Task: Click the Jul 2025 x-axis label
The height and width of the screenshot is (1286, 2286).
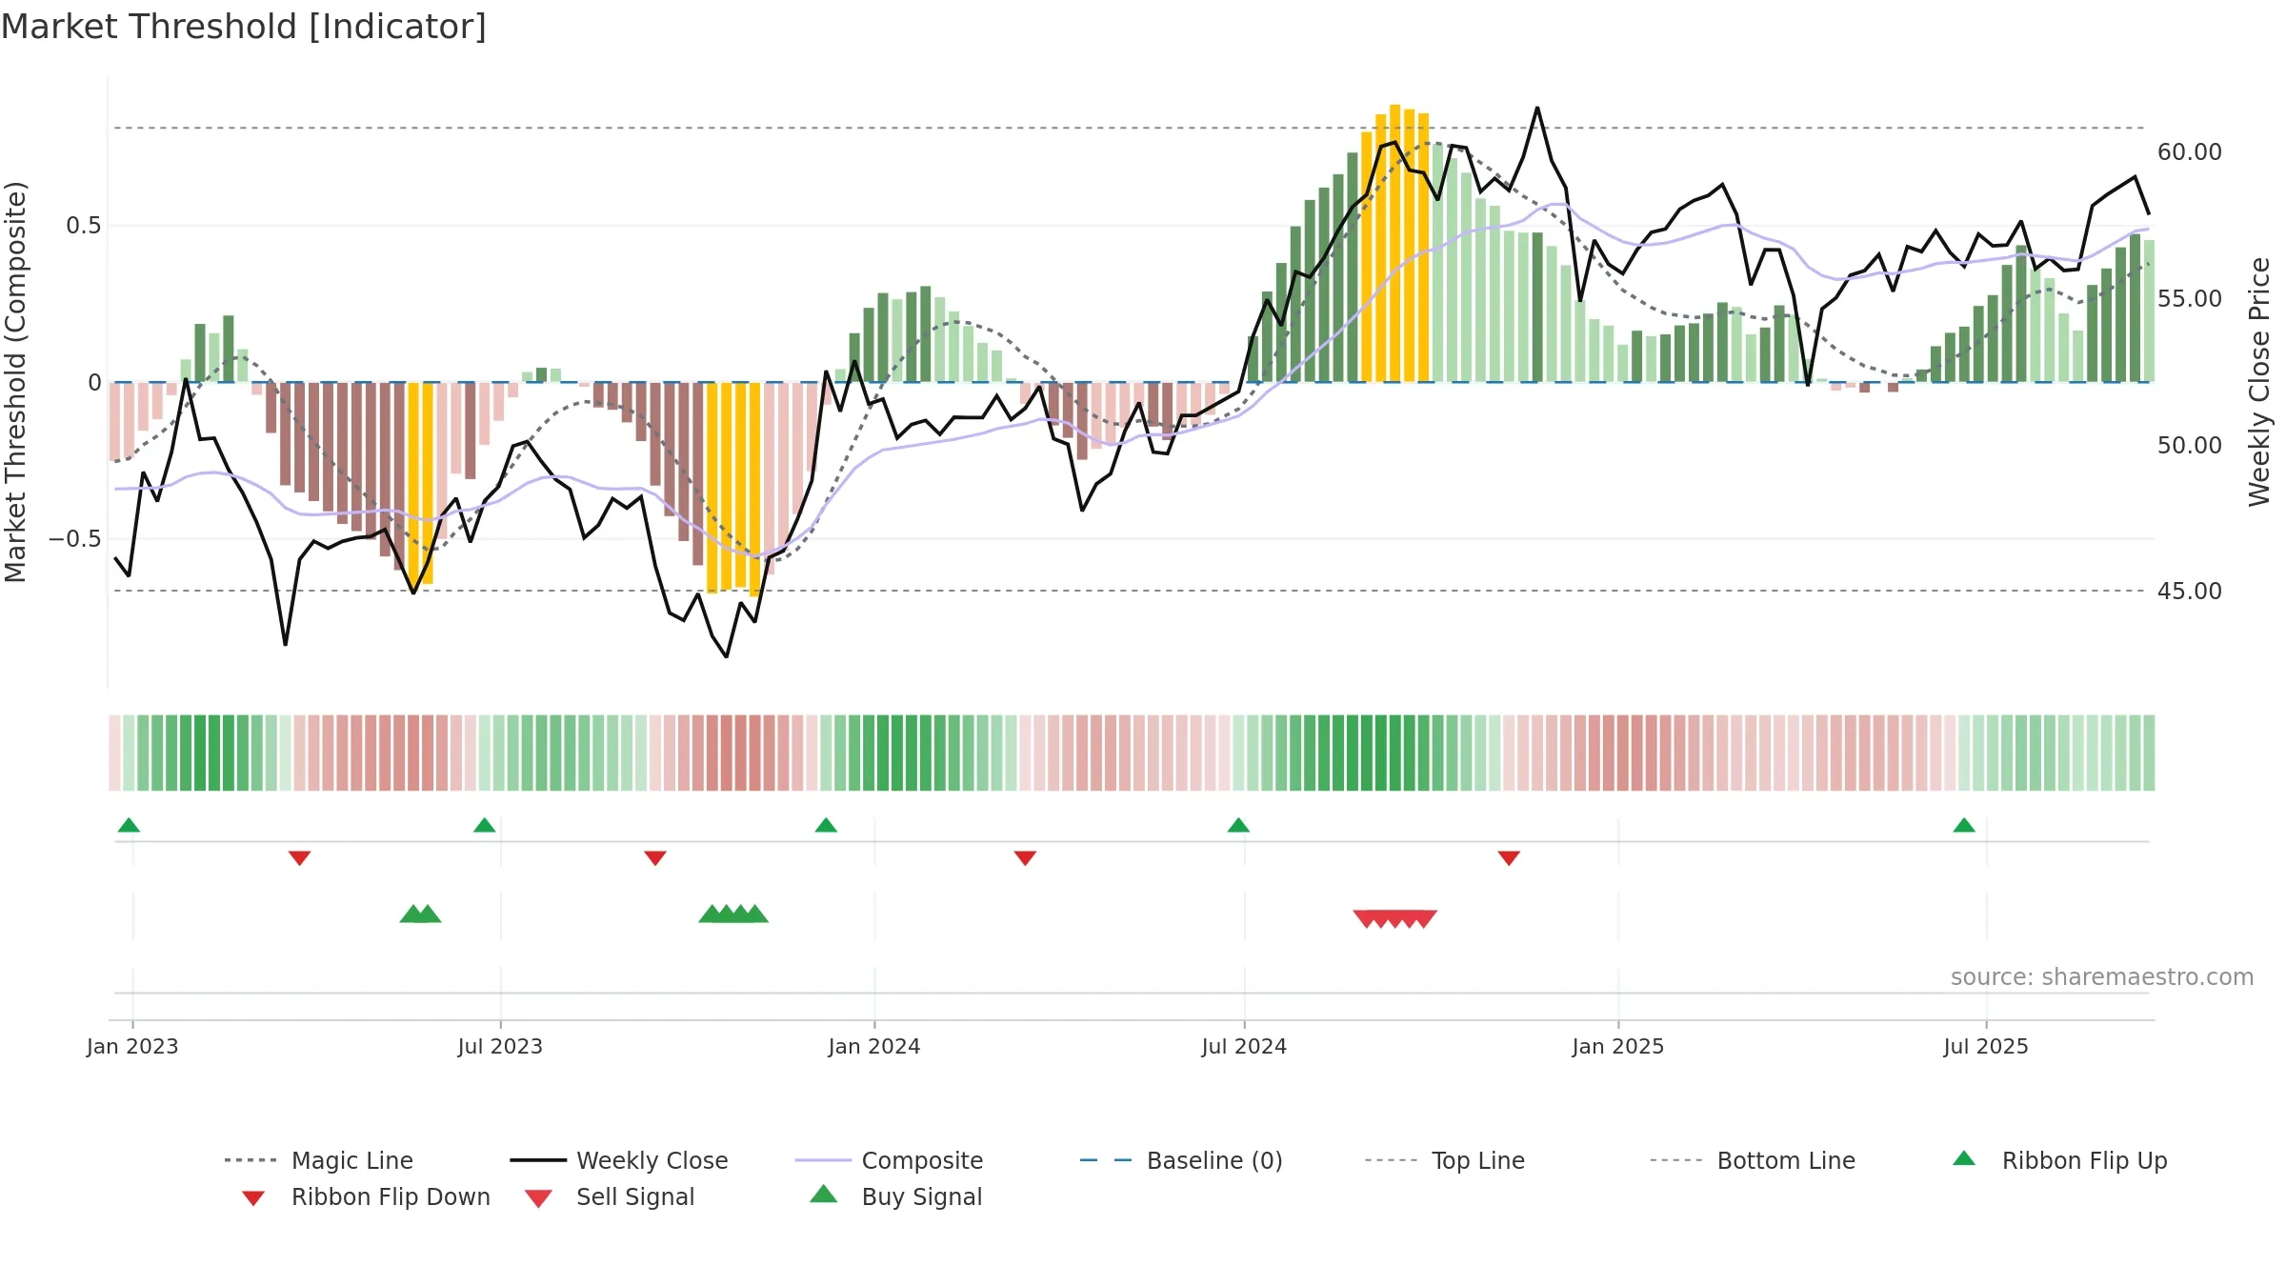Action: [1986, 1047]
